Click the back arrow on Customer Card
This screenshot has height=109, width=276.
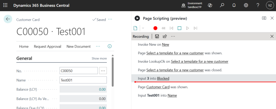pos(8,19)
